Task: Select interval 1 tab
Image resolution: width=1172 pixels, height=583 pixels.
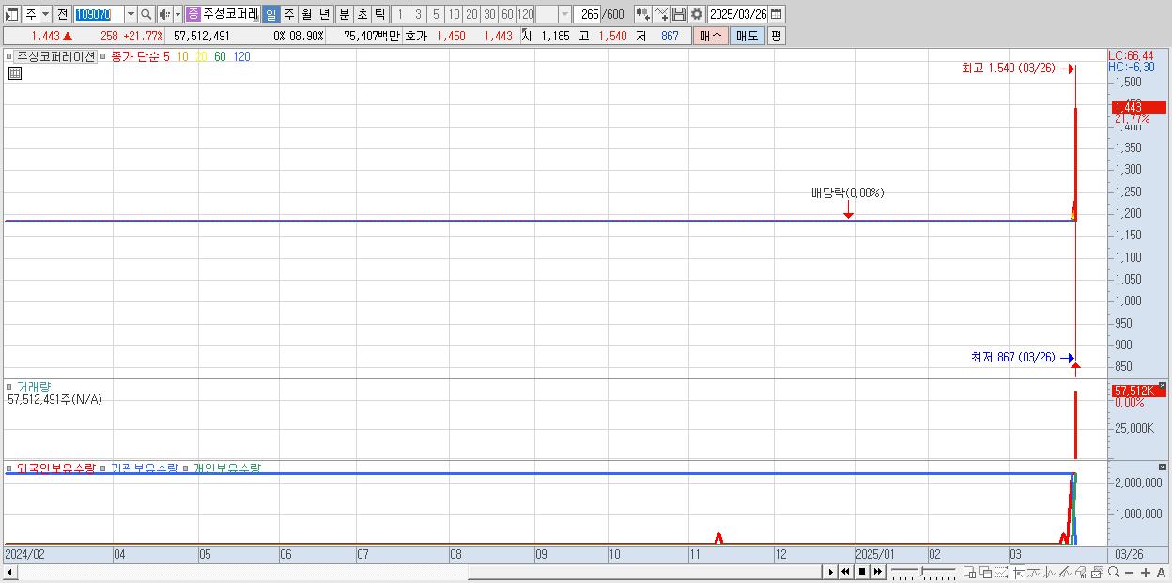Action: [399, 14]
